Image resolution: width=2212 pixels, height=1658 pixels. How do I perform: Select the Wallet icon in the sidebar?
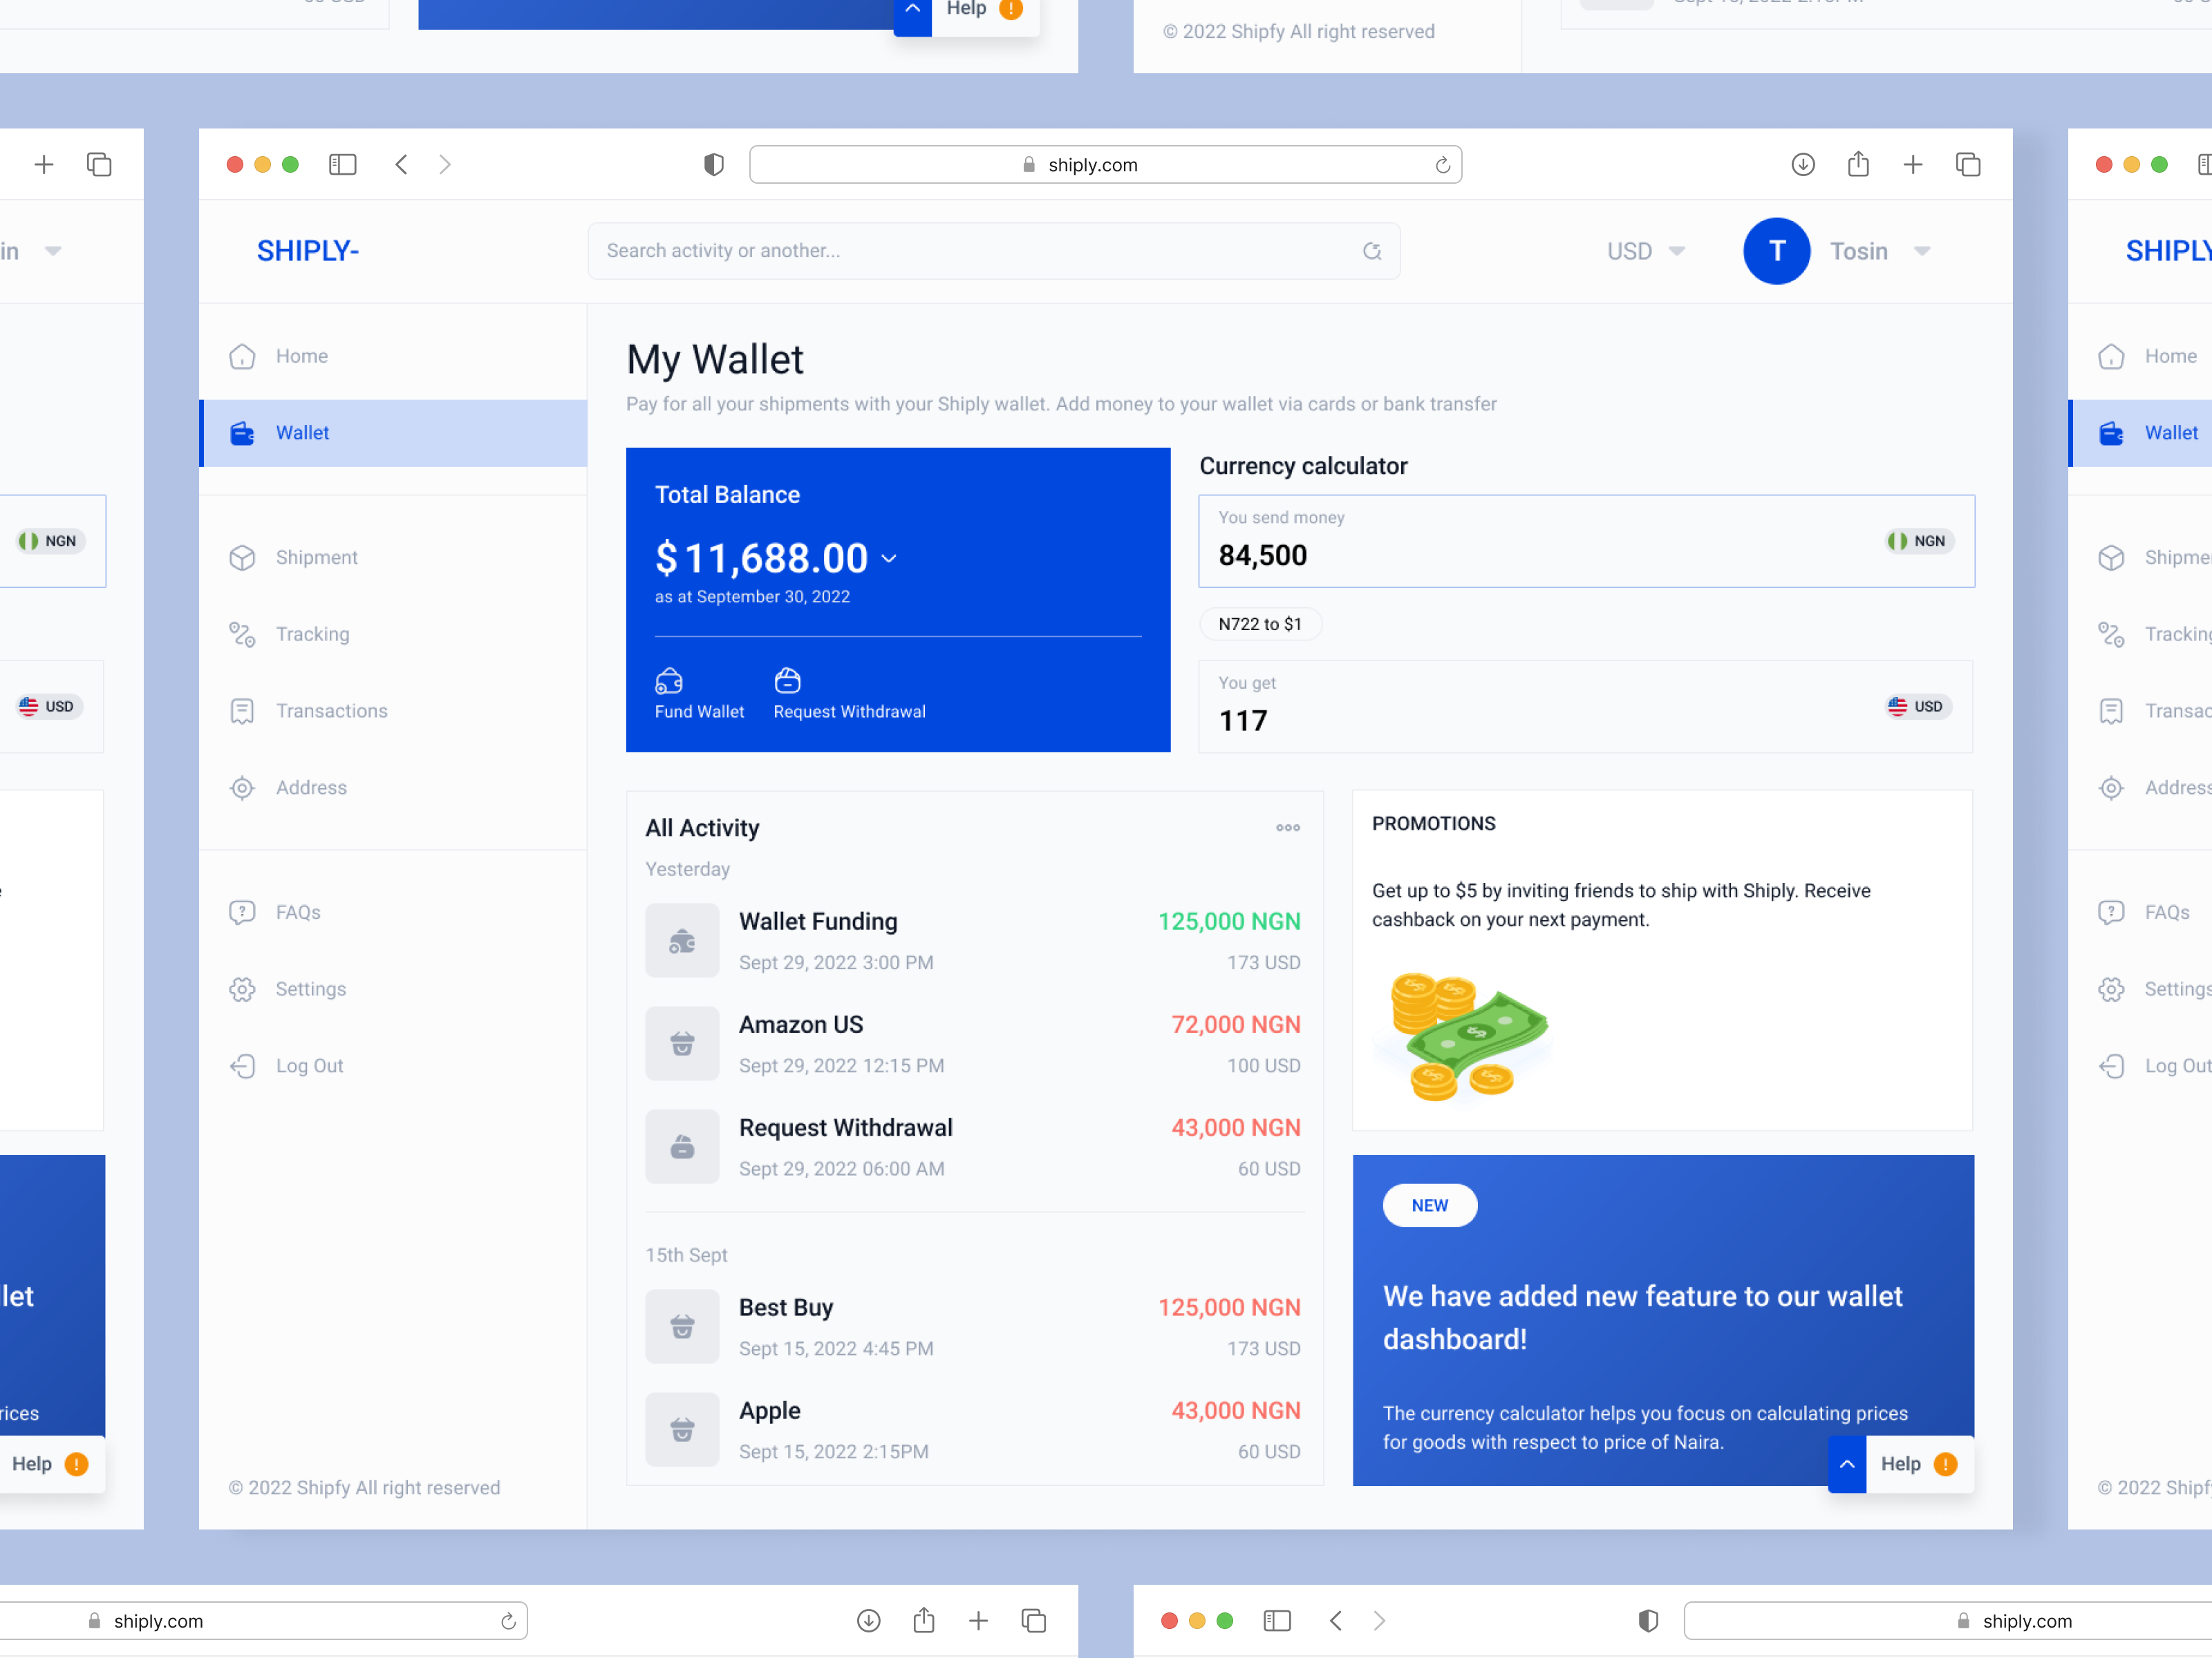[243, 432]
